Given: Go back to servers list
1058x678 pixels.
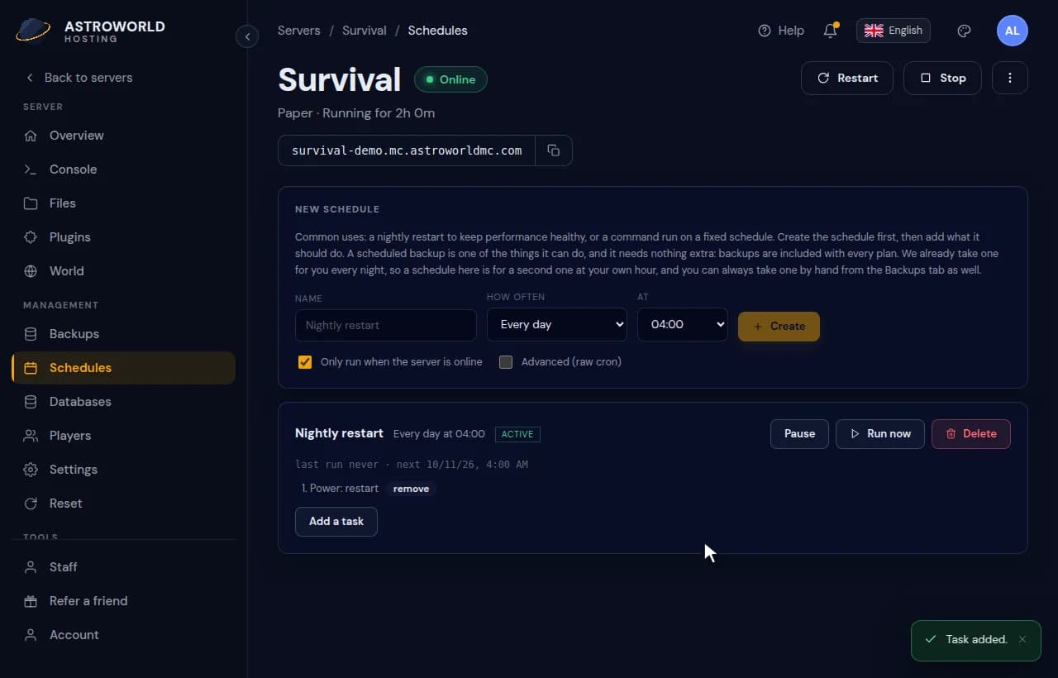Looking at the screenshot, I should pyautogui.click(x=79, y=77).
